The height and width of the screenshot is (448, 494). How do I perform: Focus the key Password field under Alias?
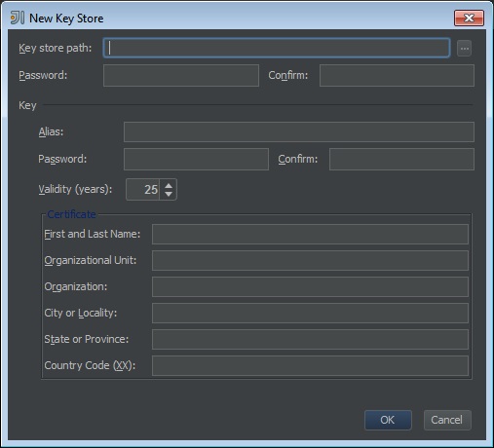pyautogui.click(x=196, y=159)
